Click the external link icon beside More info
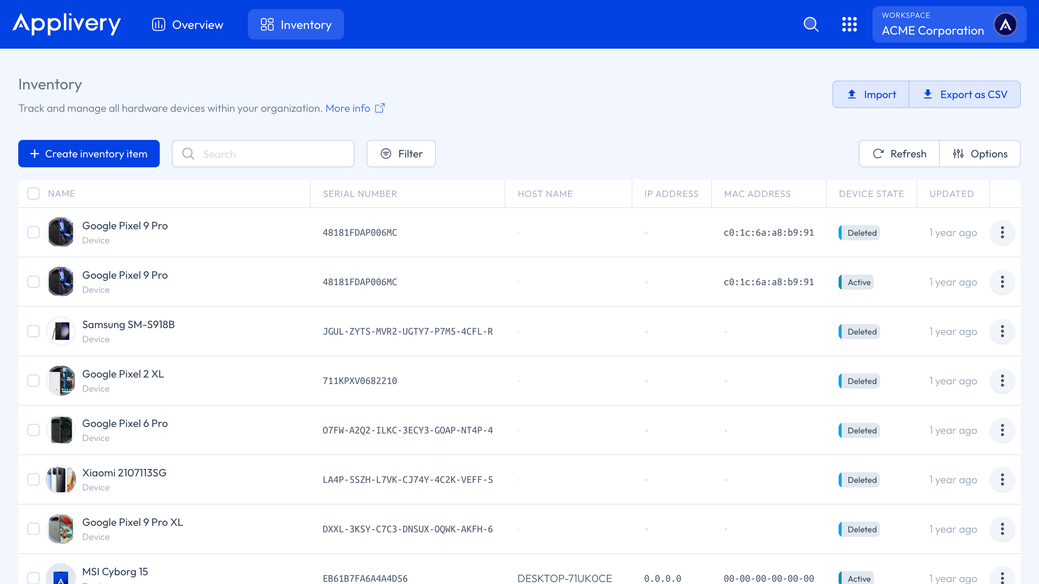1039x584 pixels. coord(380,108)
